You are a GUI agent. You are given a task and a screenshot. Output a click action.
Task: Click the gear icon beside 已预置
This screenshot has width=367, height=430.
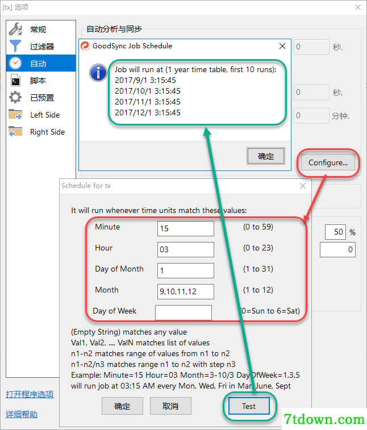pos(15,97)
